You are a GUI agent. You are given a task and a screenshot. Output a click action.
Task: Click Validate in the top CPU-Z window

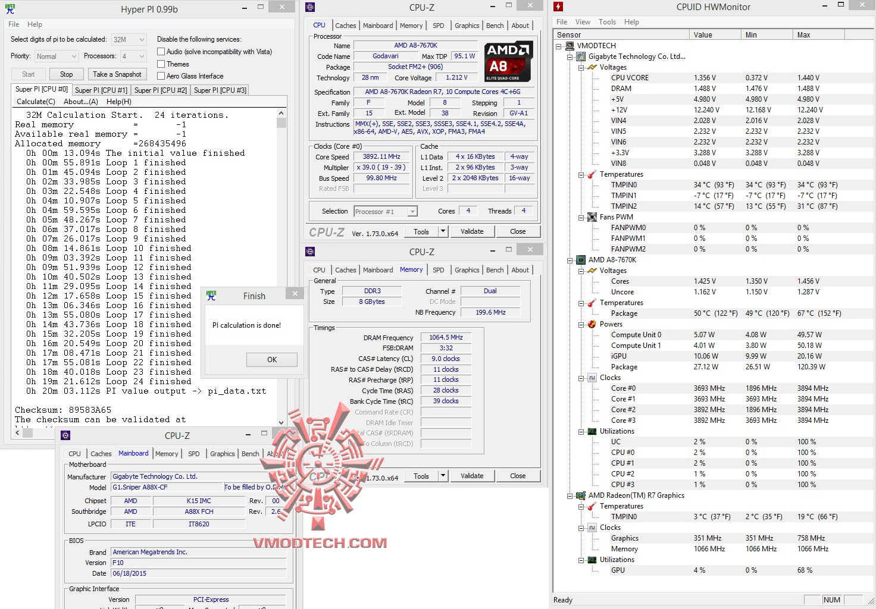(x=472, y=231)
